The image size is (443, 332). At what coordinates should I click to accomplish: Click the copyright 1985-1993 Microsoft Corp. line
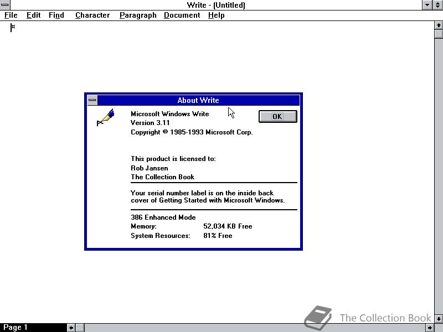pyautogui.click(x=192, y=132)
